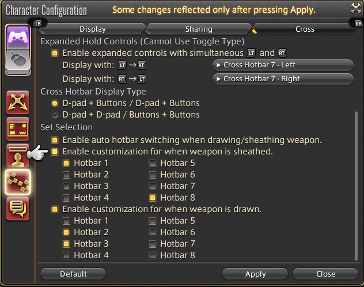Open Cross Hotbar 7 - Right dropdown
364x287 pixels.
pyautogui.click(x=283, y=79)
